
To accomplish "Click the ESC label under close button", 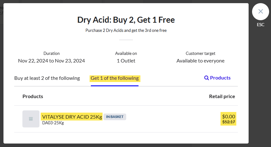I will (x=261, y=25).
